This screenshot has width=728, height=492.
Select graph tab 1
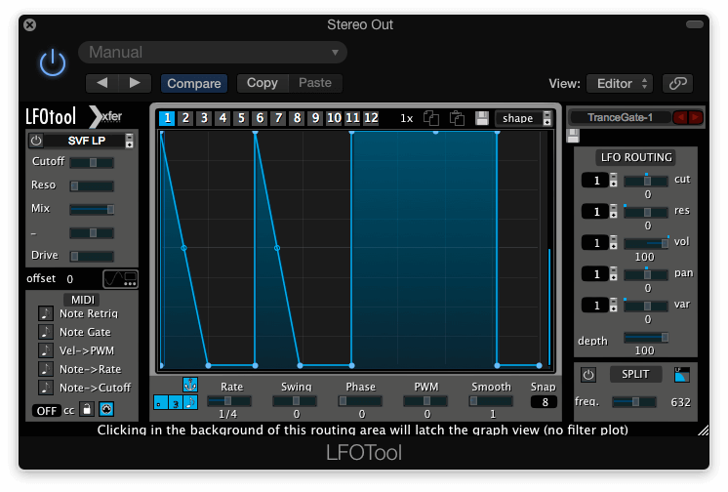[167, 118]
